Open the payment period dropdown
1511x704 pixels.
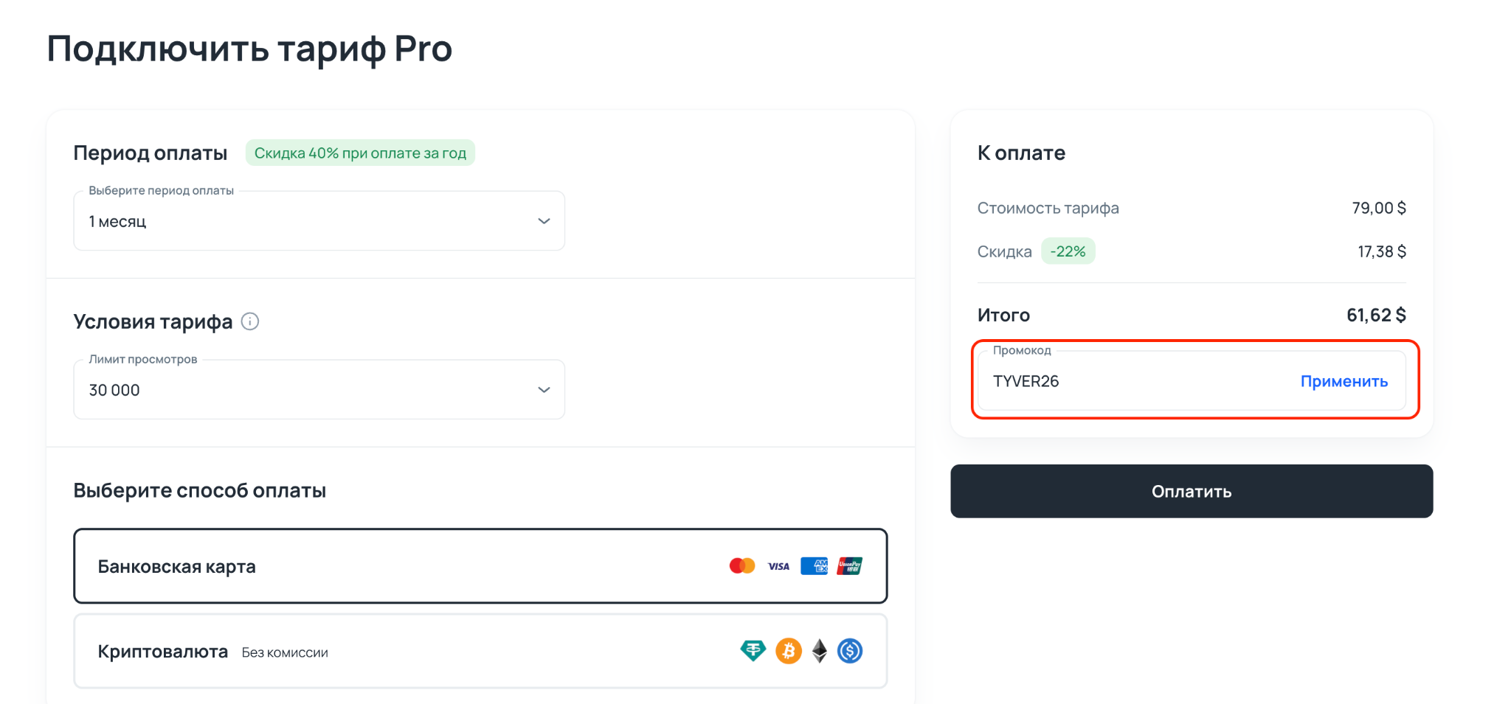coord(319,221)
